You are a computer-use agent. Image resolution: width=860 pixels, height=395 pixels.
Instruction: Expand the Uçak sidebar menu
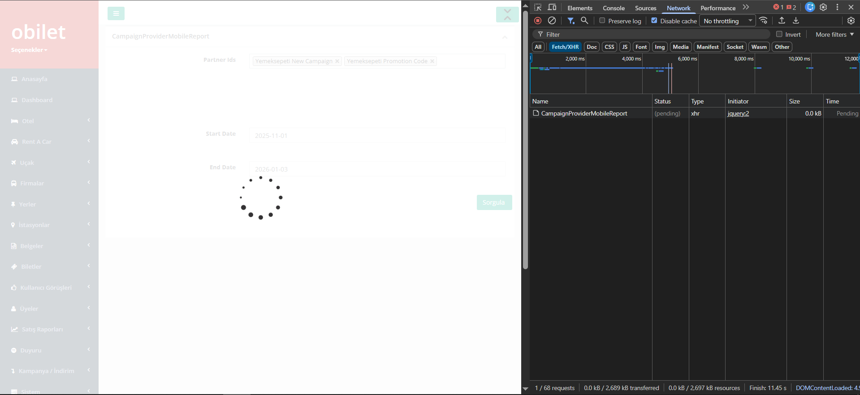pyautogui.click(x=49, y=163)
